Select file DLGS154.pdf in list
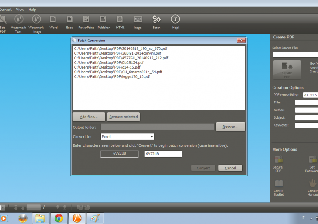 coord(109,62)
